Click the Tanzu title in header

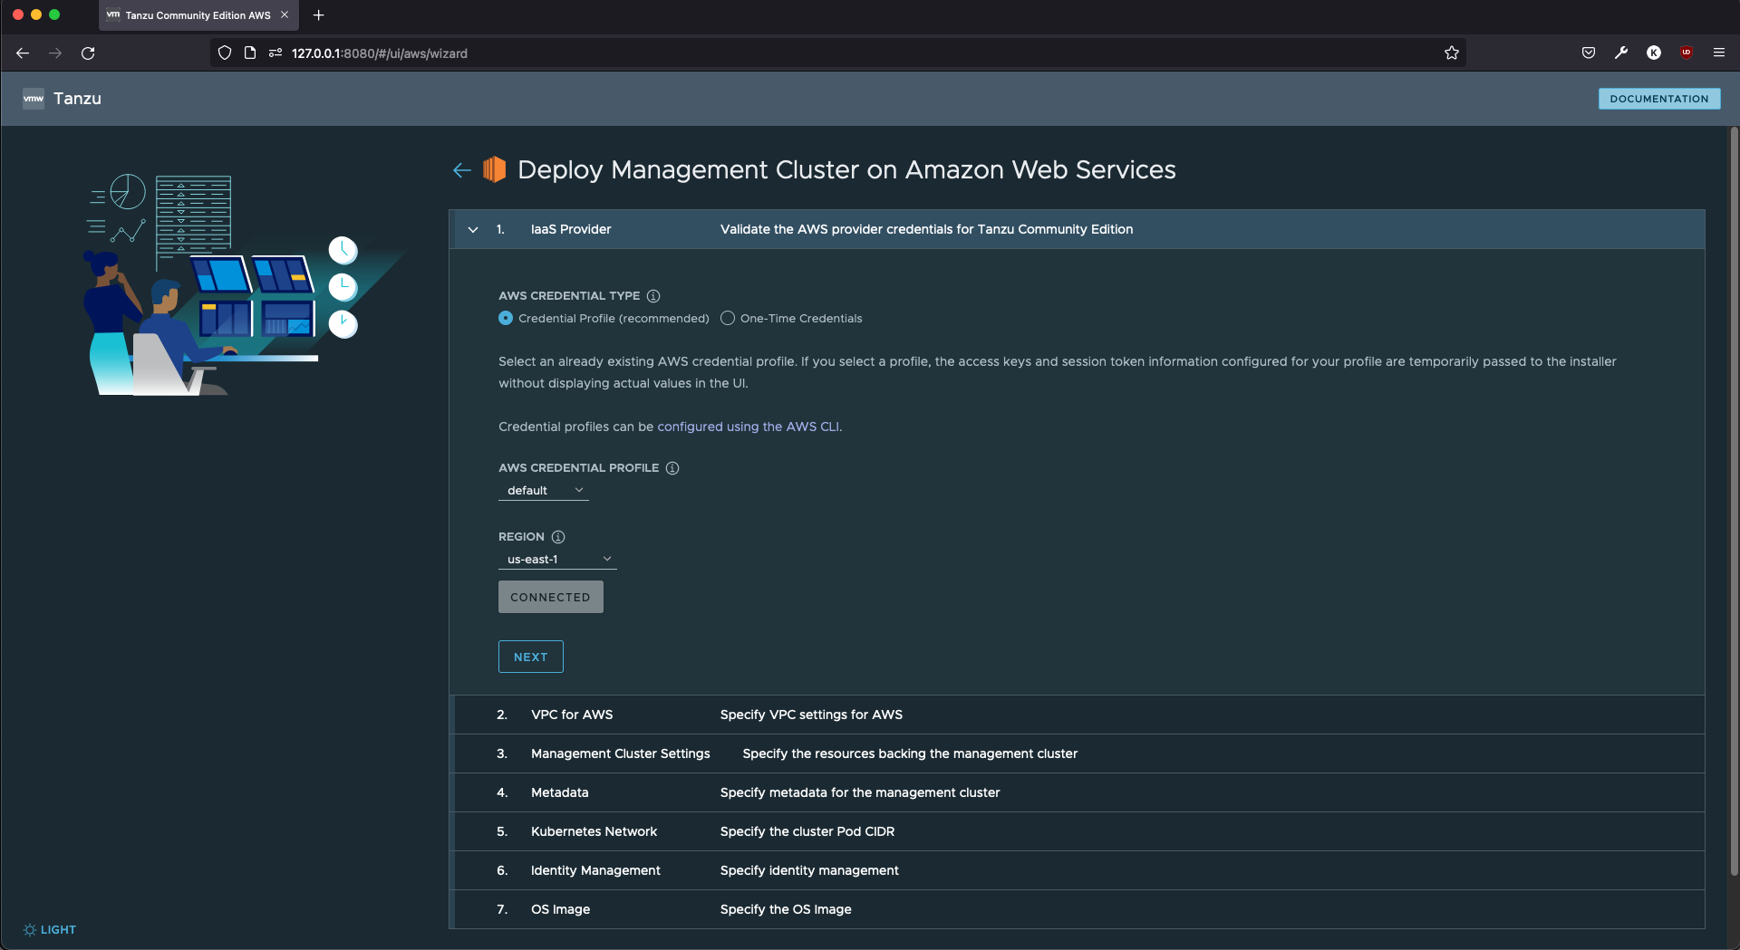(78, 99)
